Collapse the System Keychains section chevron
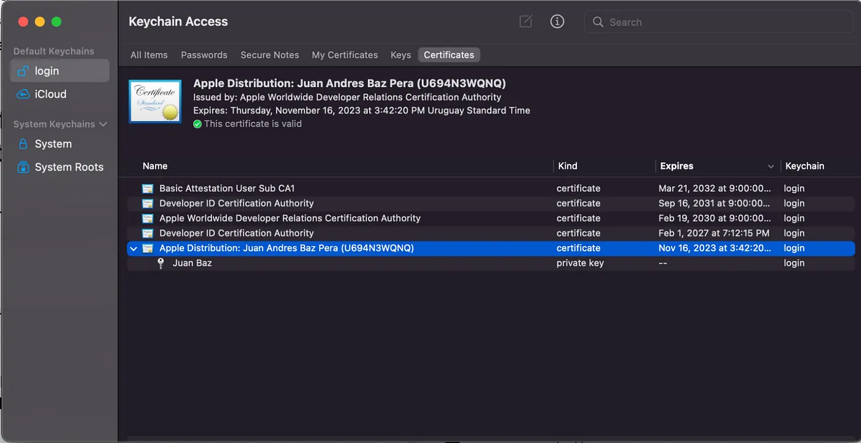 (103, 124)
